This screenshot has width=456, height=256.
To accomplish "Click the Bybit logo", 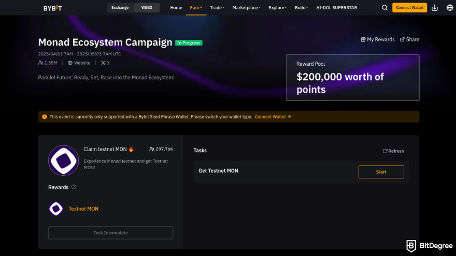I will (x=52, y=8).
